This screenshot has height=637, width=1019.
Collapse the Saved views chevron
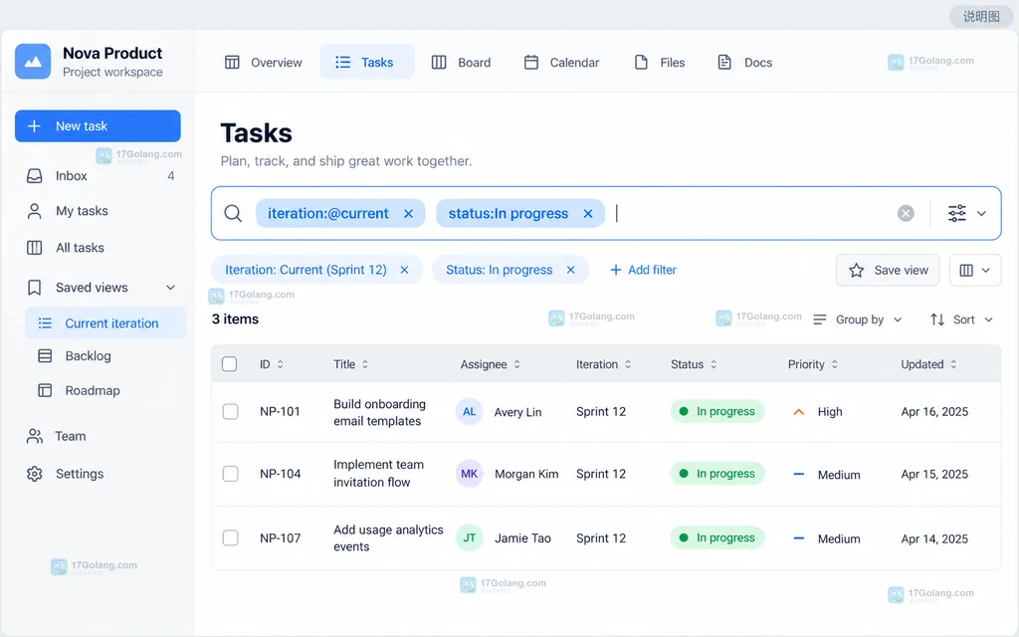[170, 288]
